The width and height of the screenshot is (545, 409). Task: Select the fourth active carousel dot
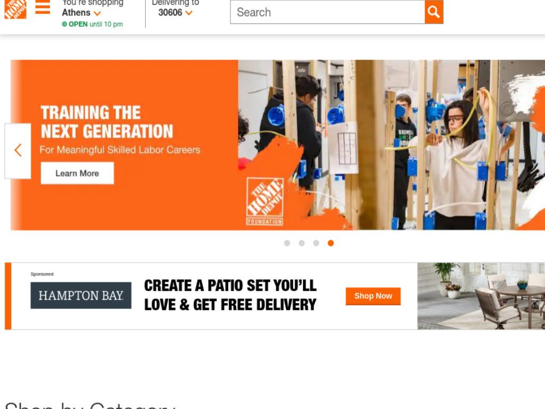331,243
